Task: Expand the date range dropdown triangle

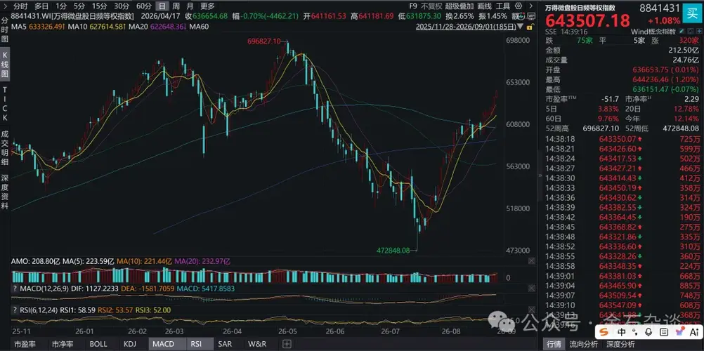Action: point(520,27)
